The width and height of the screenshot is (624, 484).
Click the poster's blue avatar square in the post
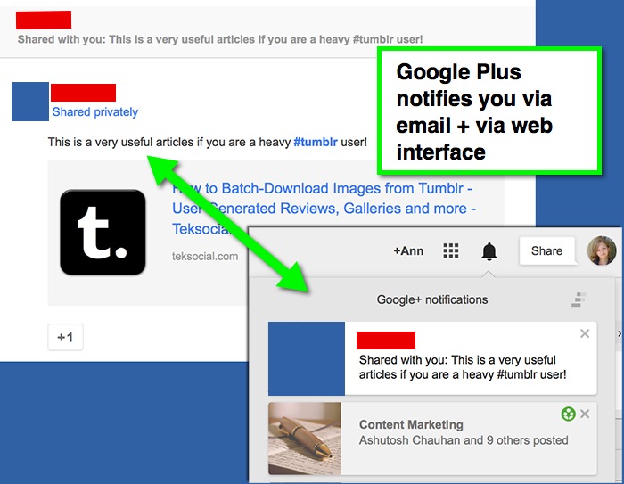click(30, 102)
